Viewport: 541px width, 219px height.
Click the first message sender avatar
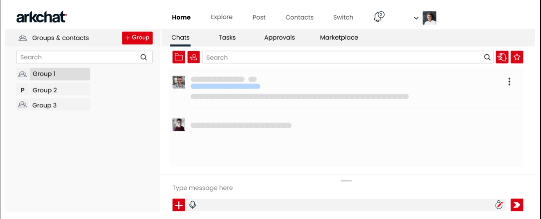click(x=179, y=82)
